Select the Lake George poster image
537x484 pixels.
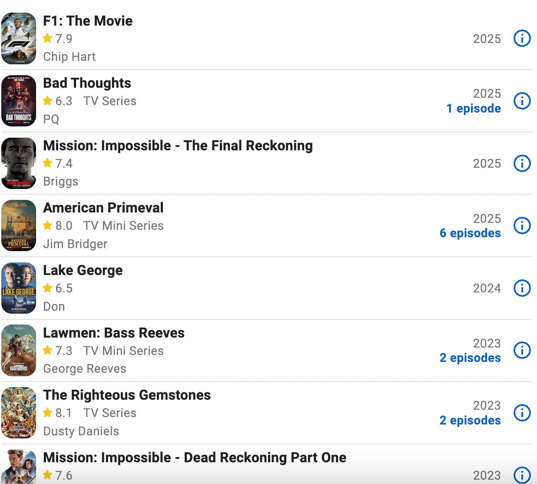pos(19,288)
